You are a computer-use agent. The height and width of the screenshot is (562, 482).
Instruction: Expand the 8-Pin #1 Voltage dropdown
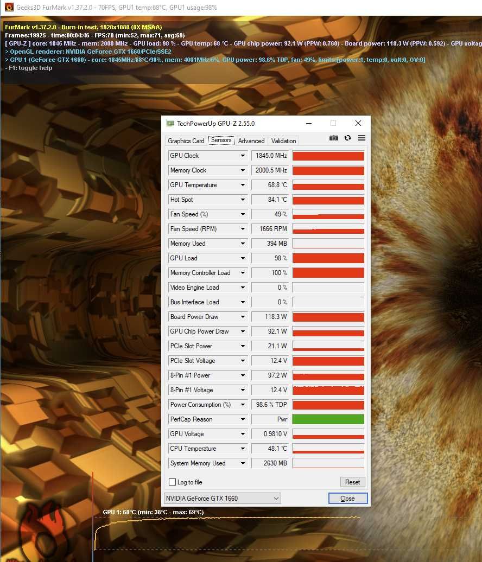point(243,390)
